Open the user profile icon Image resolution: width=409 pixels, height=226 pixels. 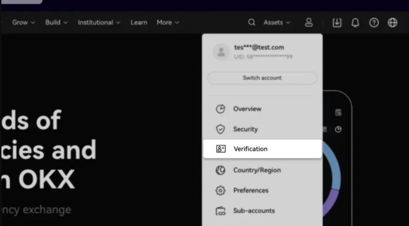pos(309,22)
